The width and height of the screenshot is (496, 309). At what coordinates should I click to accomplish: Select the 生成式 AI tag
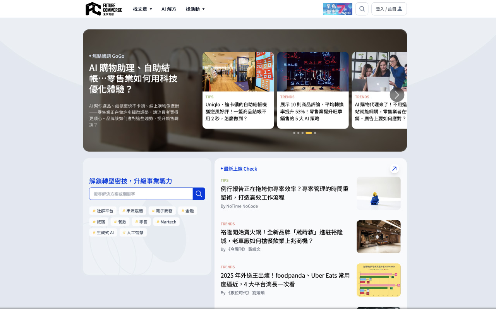pyautogui.click(x=103, y=233)
